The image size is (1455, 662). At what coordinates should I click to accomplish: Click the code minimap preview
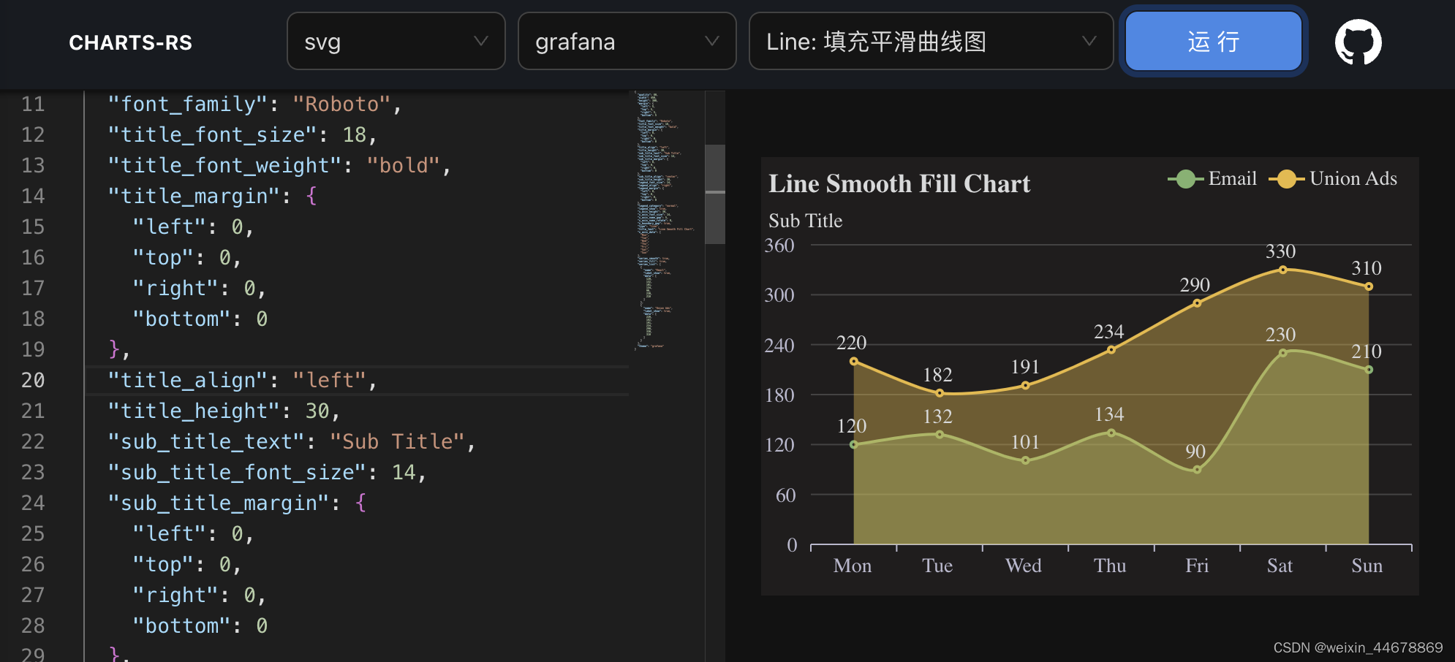(x=665, y=219)
